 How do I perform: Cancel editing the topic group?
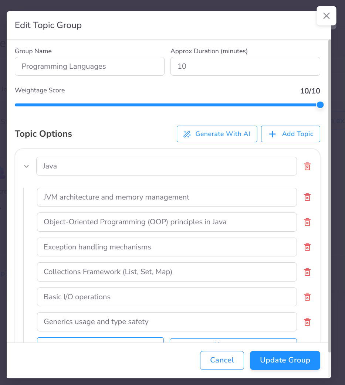[222, 360]
